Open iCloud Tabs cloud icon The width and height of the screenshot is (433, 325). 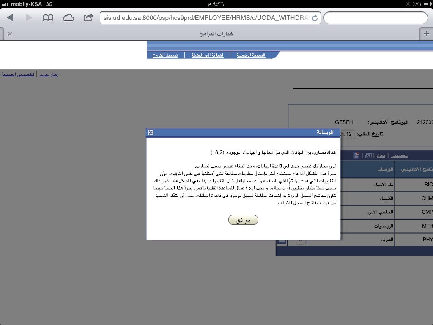coord(68,18)
